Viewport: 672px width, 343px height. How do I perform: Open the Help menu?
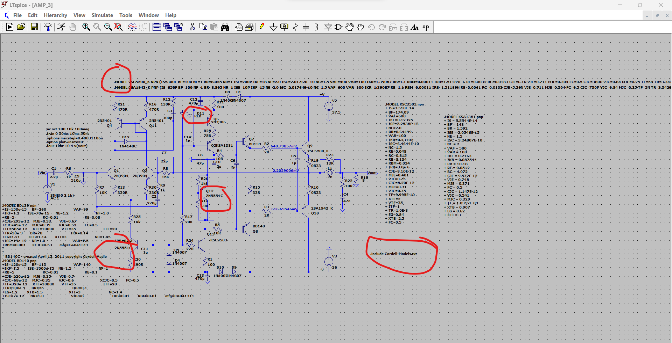coord(171,15)
